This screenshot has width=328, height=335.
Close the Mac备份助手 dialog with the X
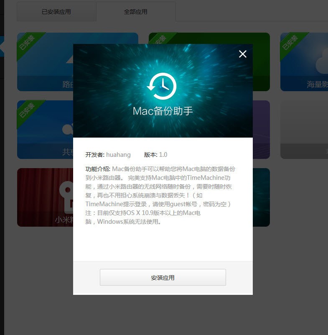(x=243, y=54)
